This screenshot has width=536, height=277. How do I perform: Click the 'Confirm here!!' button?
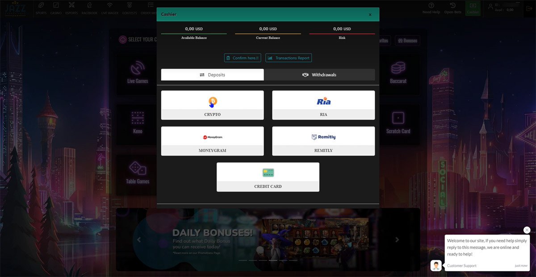tap(243, 58)
